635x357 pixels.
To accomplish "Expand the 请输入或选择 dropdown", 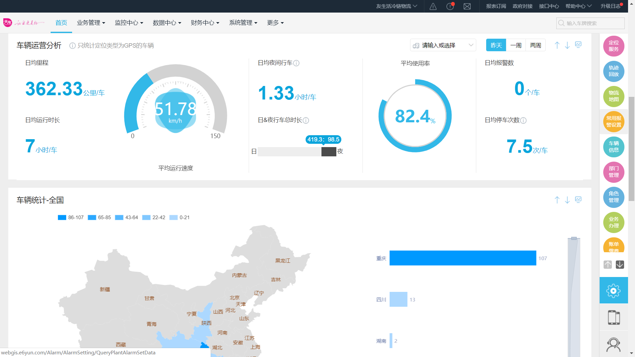I will (x=443, y=45).
